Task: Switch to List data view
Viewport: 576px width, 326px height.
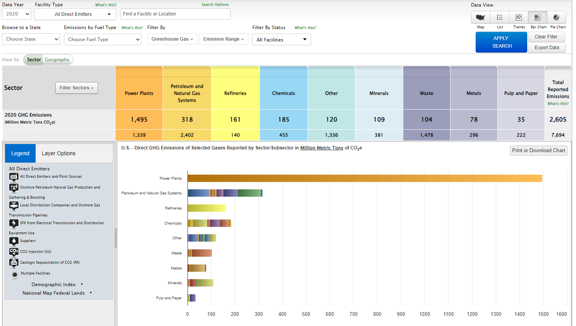Action: (x=500, y=17)
